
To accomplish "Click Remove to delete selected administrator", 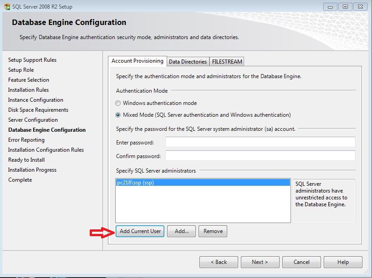I will point(213,231).
